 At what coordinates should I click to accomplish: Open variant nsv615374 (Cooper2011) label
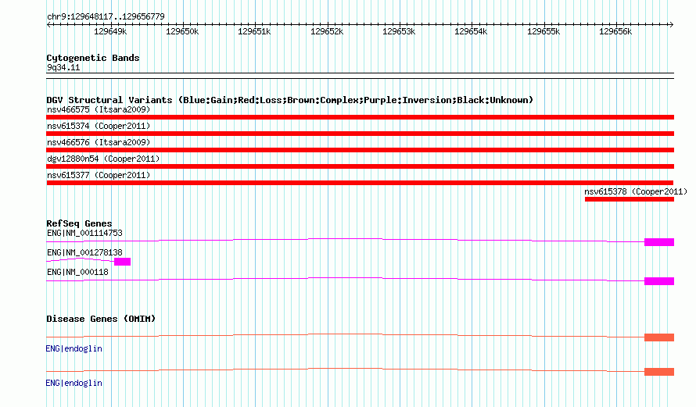pyautogui.click(x=99, y=126)
